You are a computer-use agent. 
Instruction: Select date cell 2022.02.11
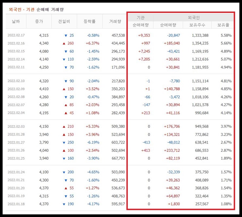[x=16, y=67]
